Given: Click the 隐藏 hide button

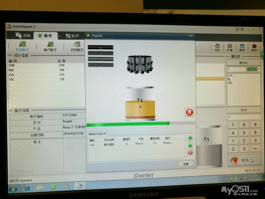Looking at the screenshot, I should 186,164.
